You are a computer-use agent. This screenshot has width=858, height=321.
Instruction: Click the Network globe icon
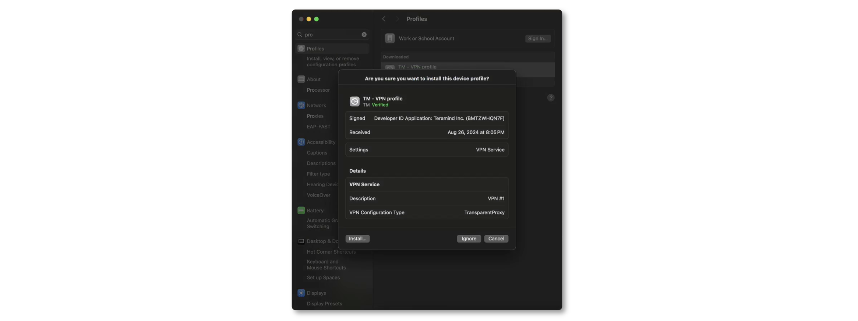click(301, 105)
